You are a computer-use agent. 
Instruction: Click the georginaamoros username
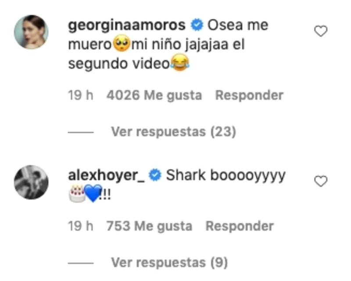tap(127, 25)
